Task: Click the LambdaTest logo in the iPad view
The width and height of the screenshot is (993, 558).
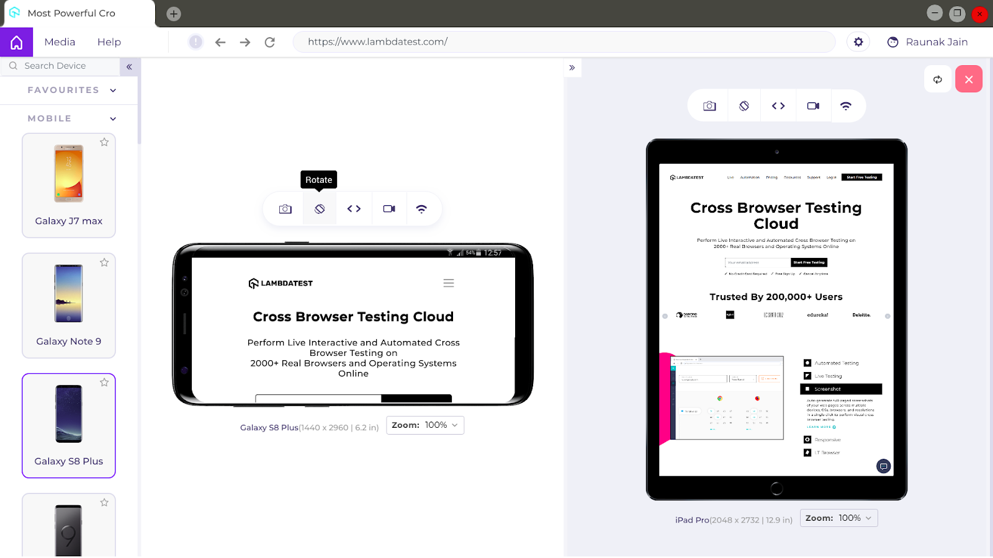Action: (x=686, y=177)
